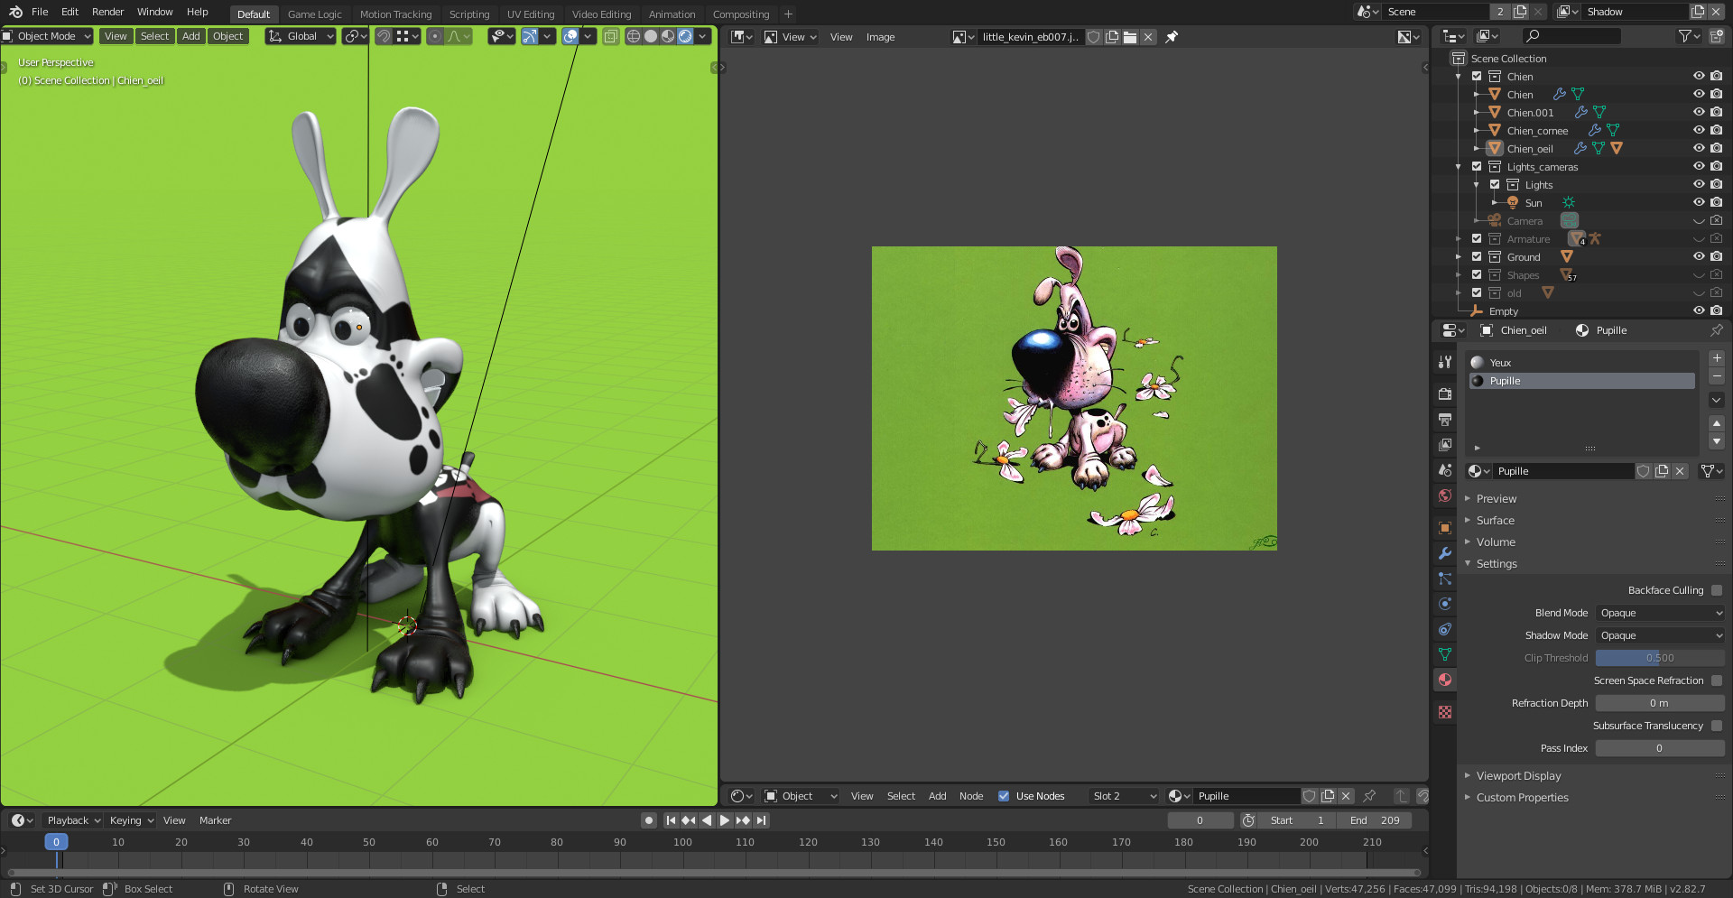Adjust the Clip Threshold slider
Screen dimensions: 1733x898
tap(1660, 658)
